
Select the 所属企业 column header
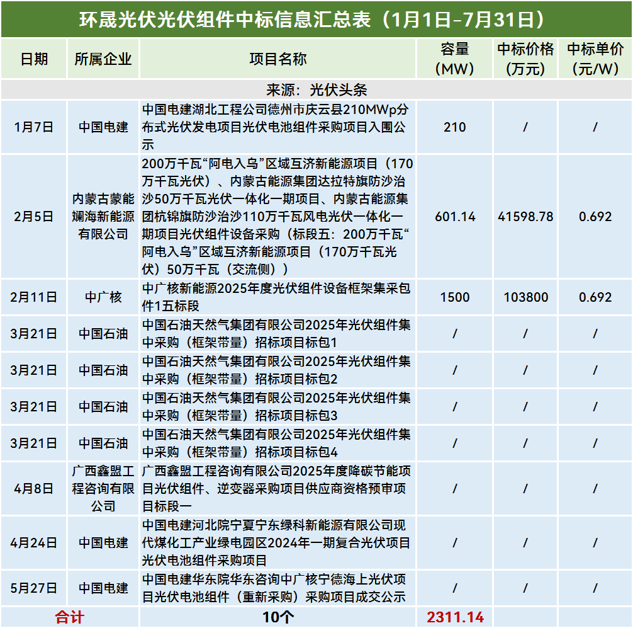[x=103, y=59]
